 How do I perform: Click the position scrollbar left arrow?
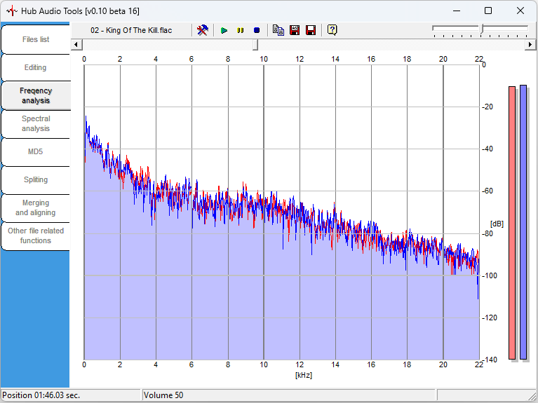coord(76,45)
